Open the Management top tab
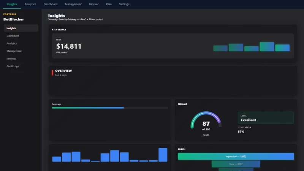The image size is (304, 171). coord(73,4)
